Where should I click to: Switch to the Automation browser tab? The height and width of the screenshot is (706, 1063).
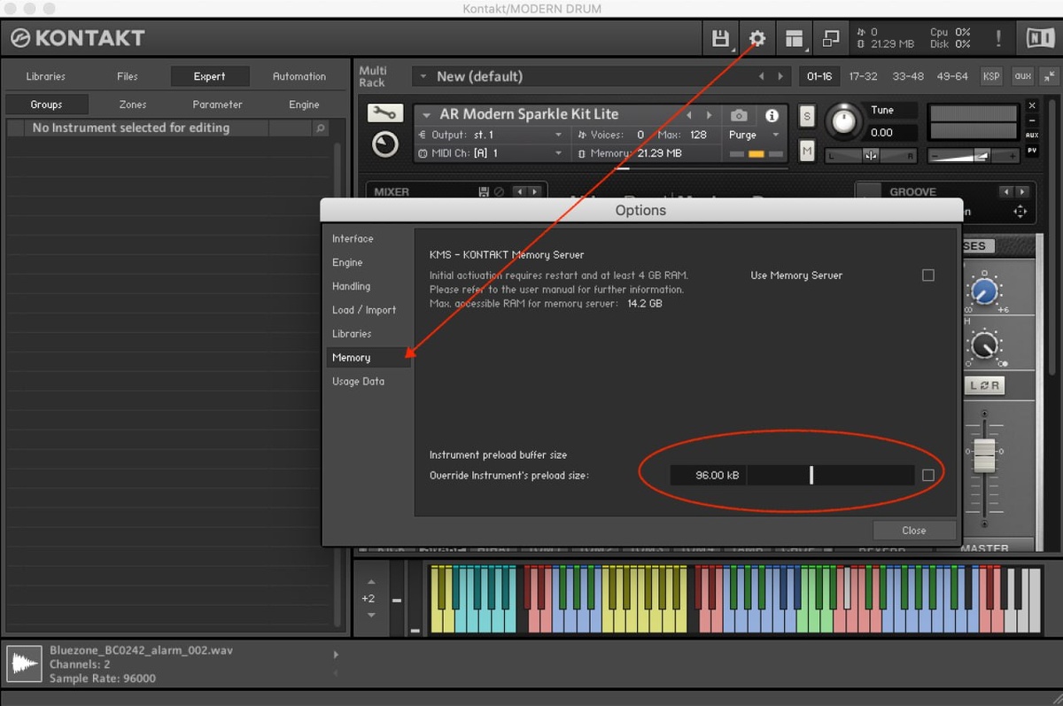[299, 76]
